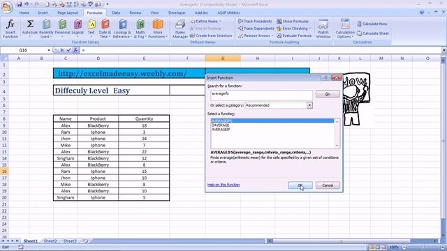Click the Select All corner button
Image resolution: width=447 pixels, height=251 pixels.
coord(4,59)
